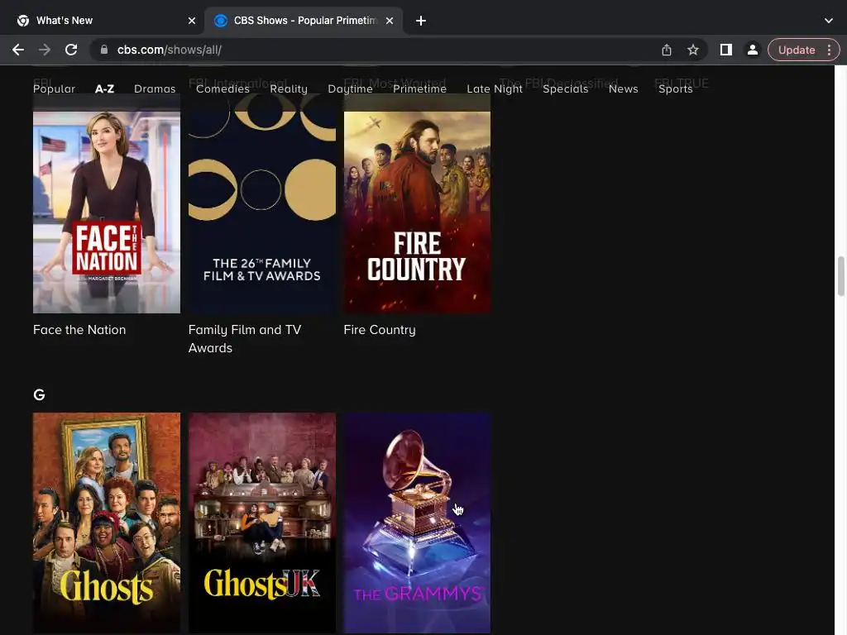Filter shows by Dramas
The height and width of the screenshot is (635, 847).
point(155,88)
